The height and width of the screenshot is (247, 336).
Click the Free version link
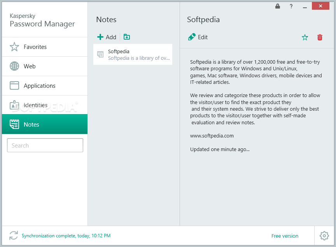285,236
